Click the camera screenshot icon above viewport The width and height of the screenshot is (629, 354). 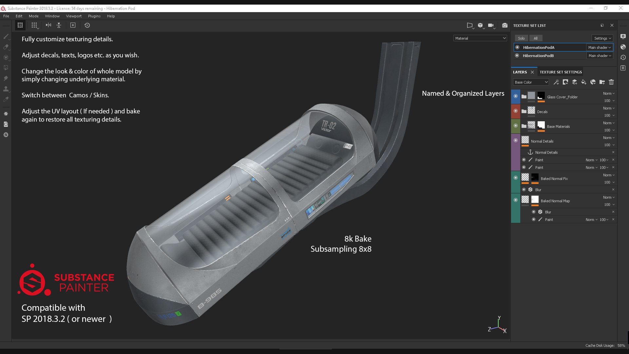coord(505,25)
